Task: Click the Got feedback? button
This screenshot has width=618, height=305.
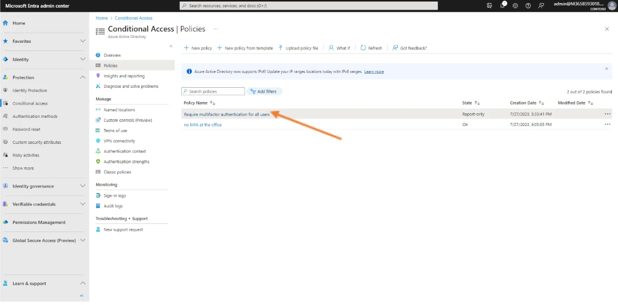Action: tap(410, 48)
